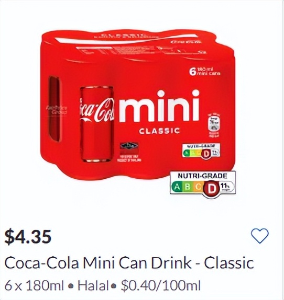Click the FairPrice Group watermark
284x300 pixels.
(x=57, y=110)
